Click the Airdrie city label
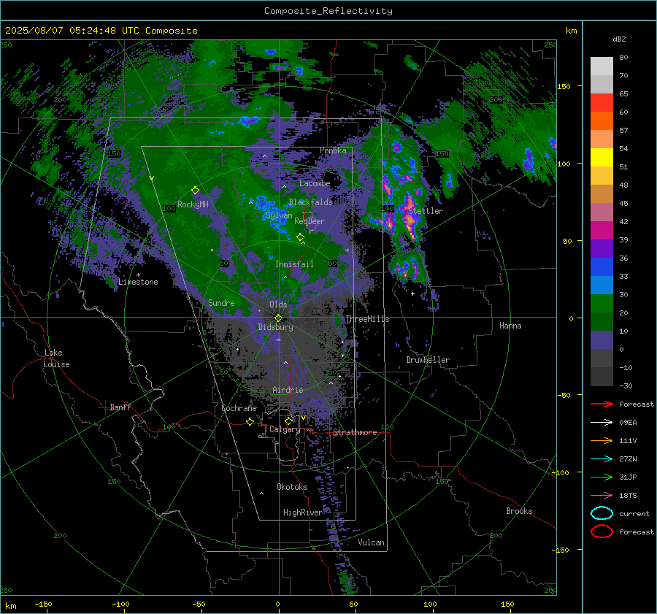657x614 pixels. coord(288,390)
